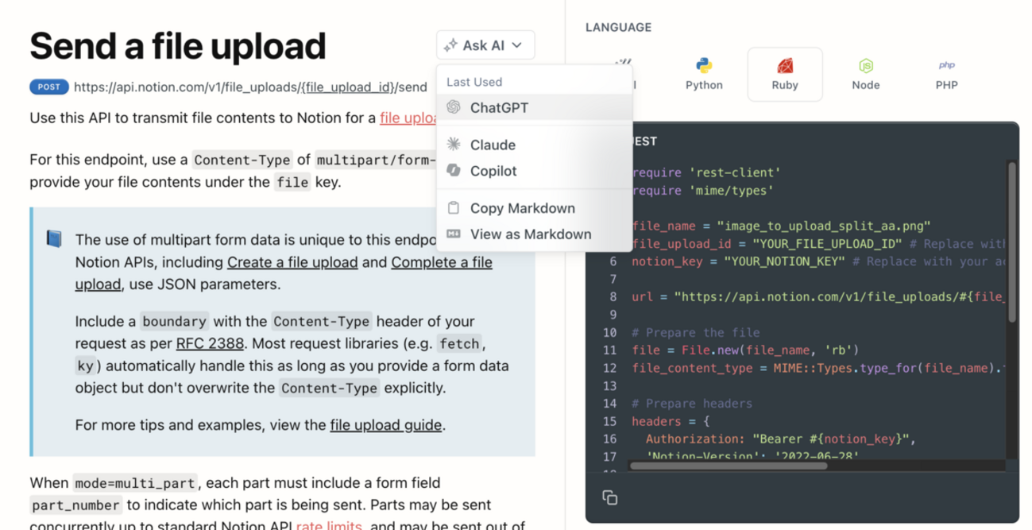Click the red file upload link in intro
Image resolution: width=1032 pixels, height=530 pixels.
pyautogui.click(x=408, y=118)
